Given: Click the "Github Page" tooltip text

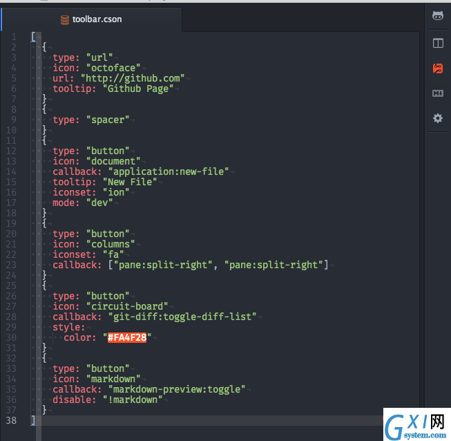Looking at the screenshot, I should coord(138,88).
